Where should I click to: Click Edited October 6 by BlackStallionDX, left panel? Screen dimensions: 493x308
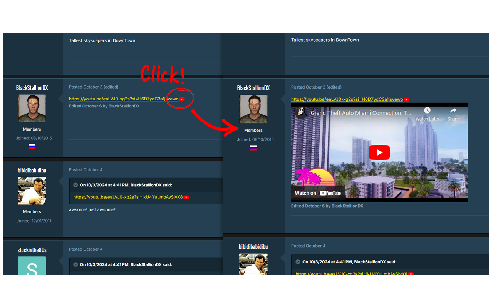tap(104, 106)
